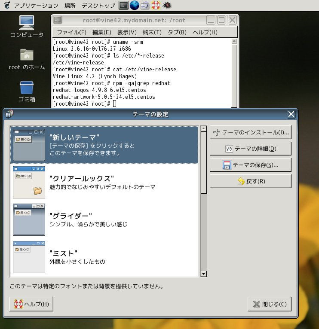Open 編集(E) menu in terminal
Screen dimensions: 319x329
click(x=101, y=32)
